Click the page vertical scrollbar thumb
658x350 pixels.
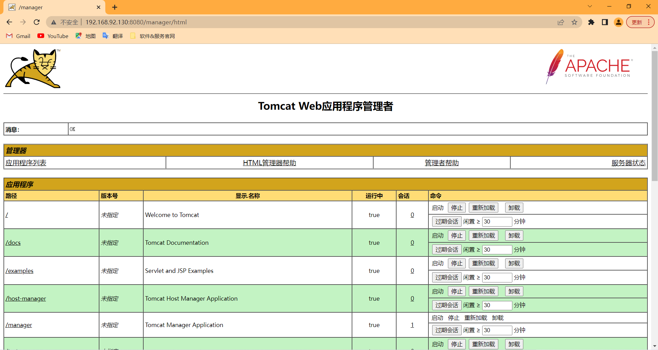pos(655,116)
